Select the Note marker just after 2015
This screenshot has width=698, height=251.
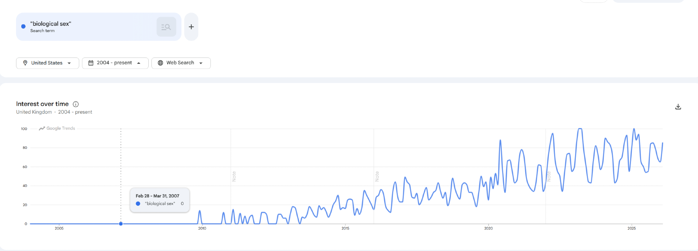[377, 176]
